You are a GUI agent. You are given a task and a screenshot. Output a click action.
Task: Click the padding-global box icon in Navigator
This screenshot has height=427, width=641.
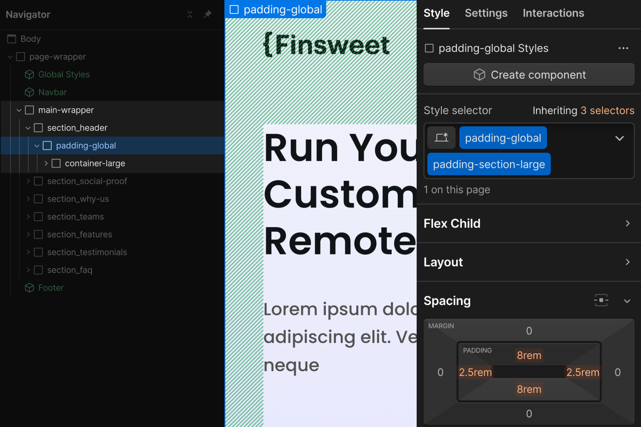click(x=47, y=146)
